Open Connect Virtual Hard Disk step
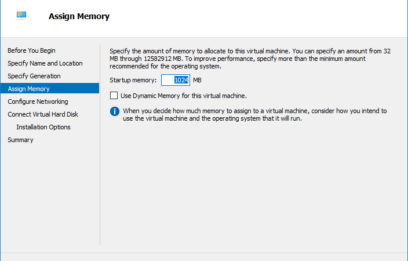This screenshot has width=408, height=261. point(43,114)
